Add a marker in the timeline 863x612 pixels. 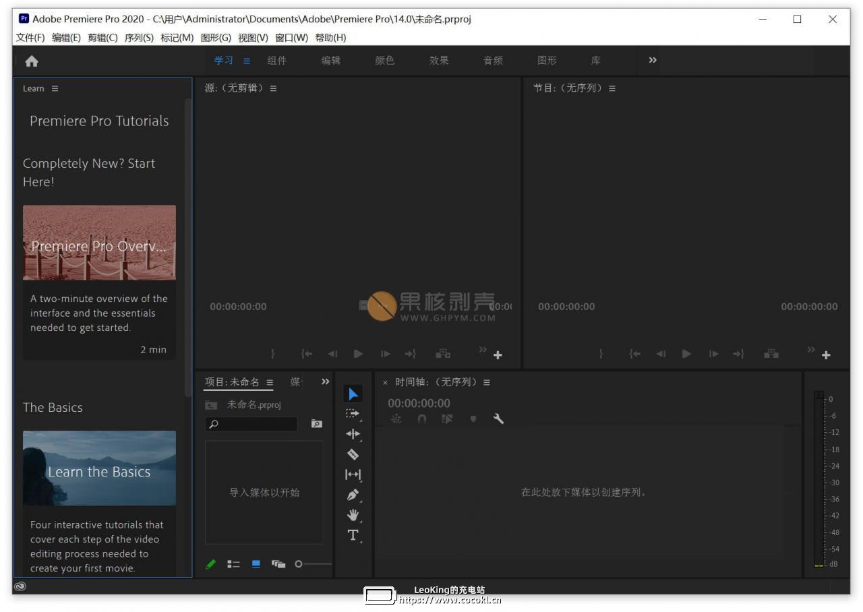pyautogui.click(x=473, y=419)
